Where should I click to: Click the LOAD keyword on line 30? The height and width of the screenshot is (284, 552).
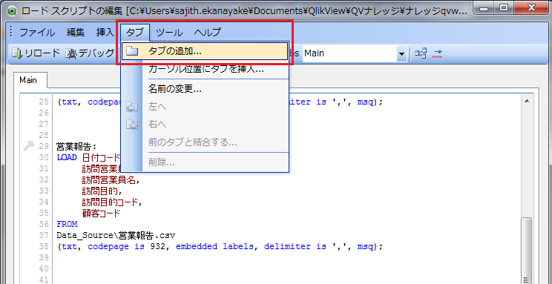pyautogui.click(x=67, y=157)
